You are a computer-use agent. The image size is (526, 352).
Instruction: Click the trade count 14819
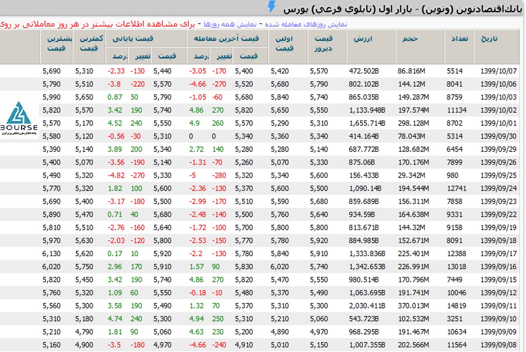(x=457, y=306)
